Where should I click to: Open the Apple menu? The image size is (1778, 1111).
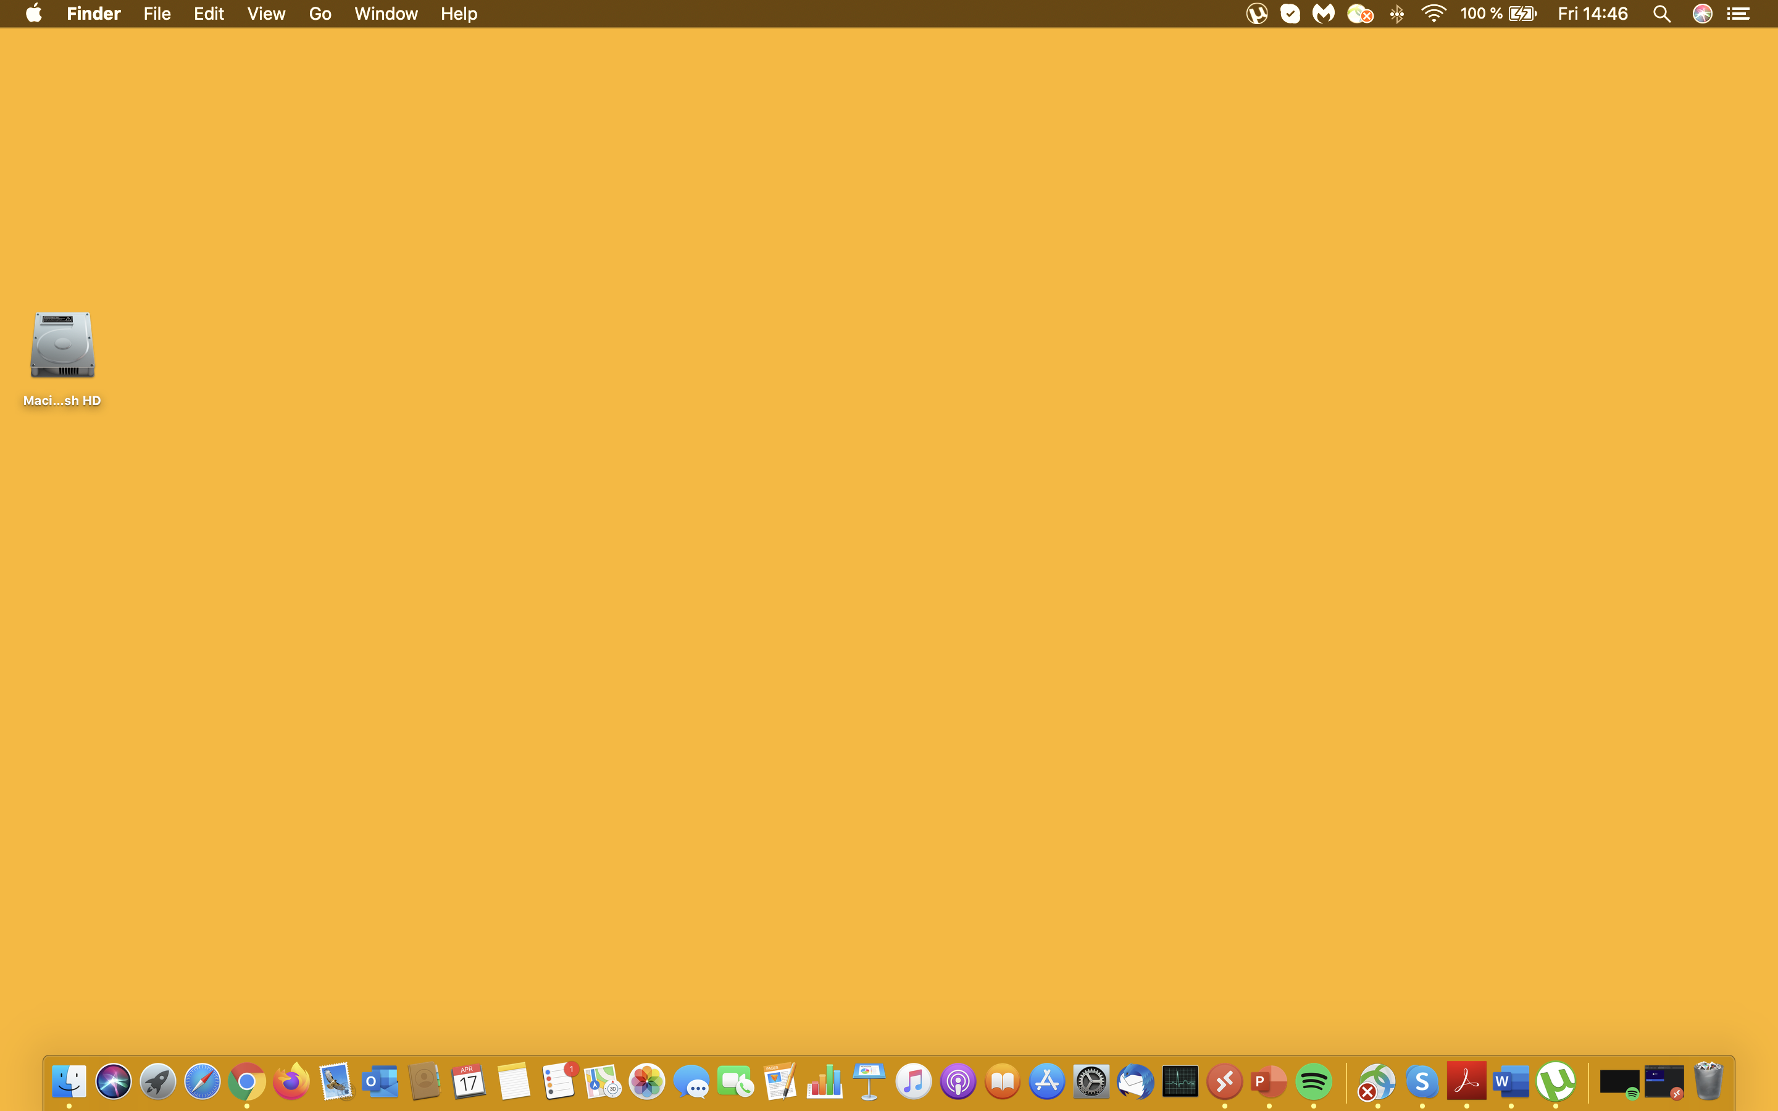34,14
